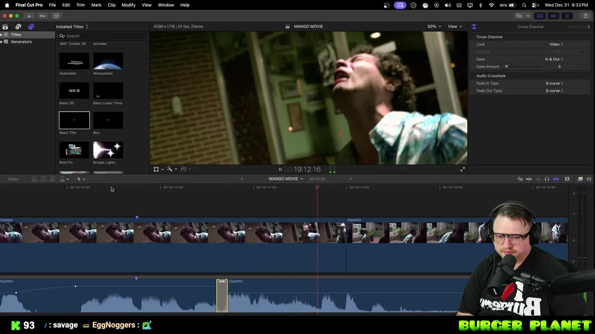This screenshot has width=595, height=334.
Task: Click the titles Search field
Action: [103, 36]
